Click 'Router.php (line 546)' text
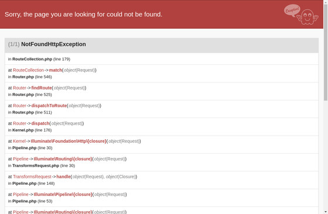This screenshot has height=214, width=328. pos(32,77)
